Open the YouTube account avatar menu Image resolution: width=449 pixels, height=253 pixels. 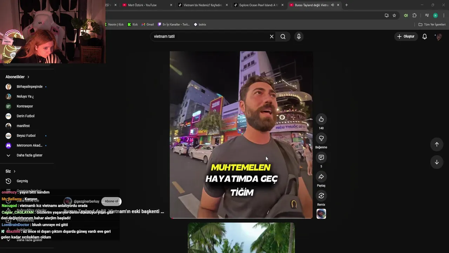[x=438, y=37]
